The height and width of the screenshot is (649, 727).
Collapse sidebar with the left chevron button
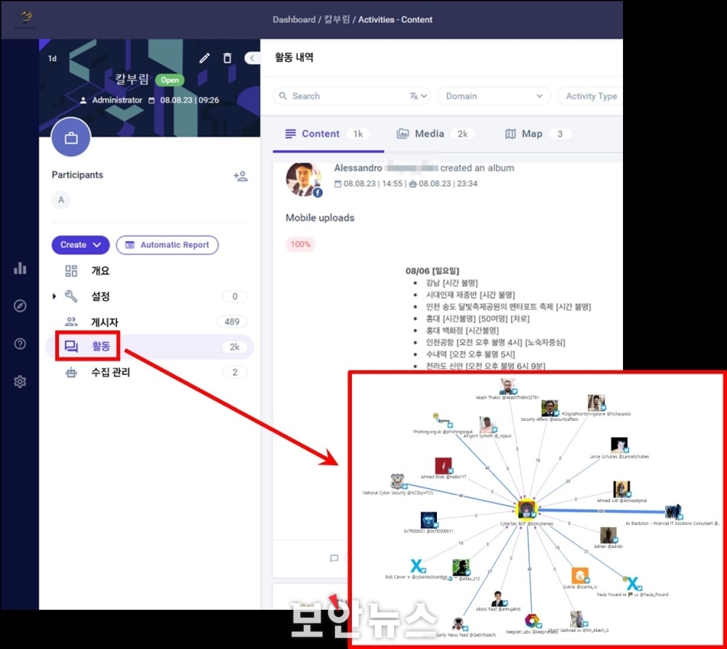tap(252, 58)
